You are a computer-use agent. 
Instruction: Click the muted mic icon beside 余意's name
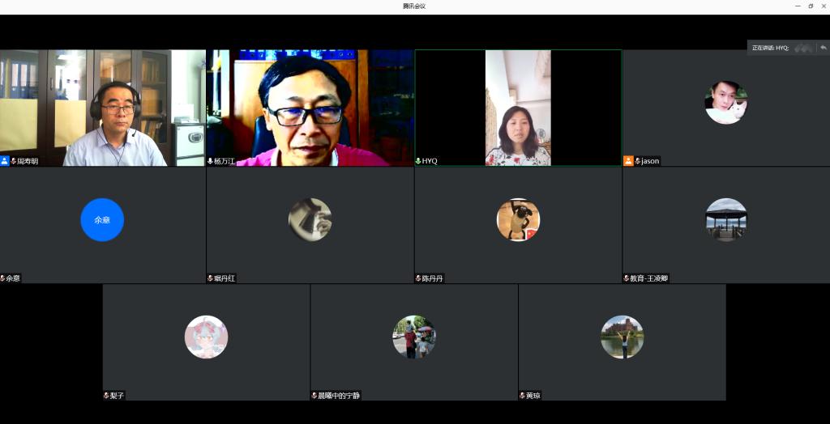(x=3, y=278)
